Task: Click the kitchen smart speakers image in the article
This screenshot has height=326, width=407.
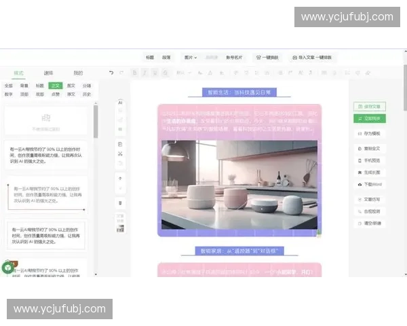Action: [239, 185]
